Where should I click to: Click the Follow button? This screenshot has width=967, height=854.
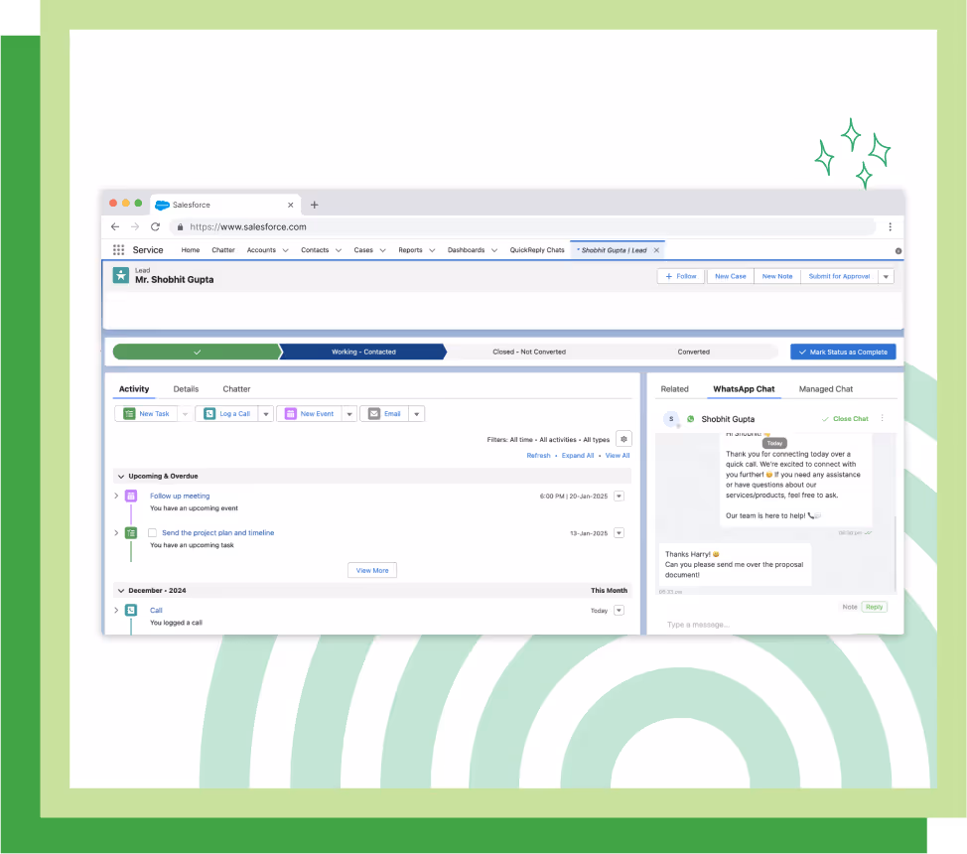click(x=681, y=276)
